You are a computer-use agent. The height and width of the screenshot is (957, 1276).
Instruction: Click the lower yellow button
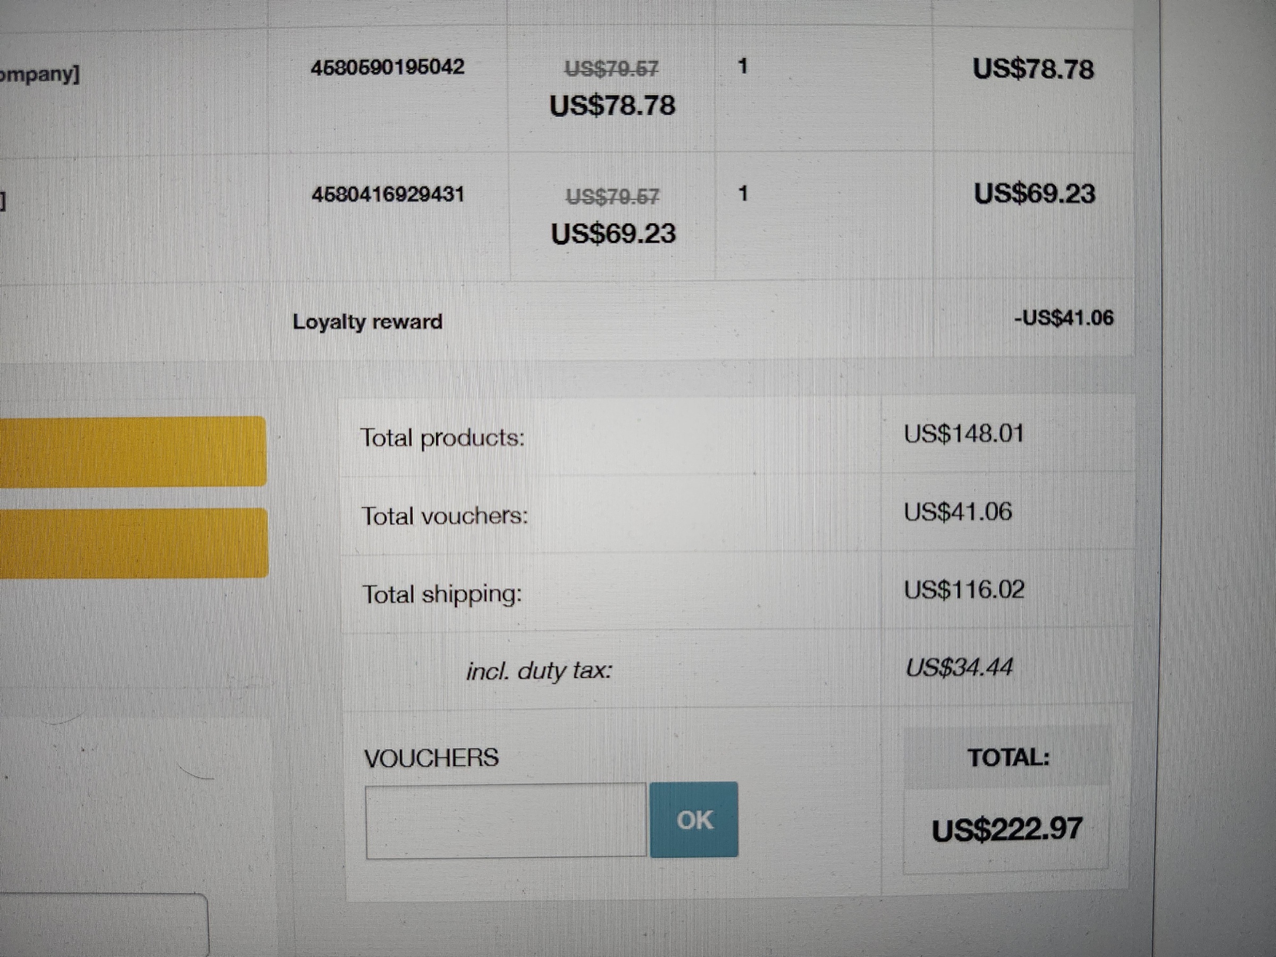133,543
